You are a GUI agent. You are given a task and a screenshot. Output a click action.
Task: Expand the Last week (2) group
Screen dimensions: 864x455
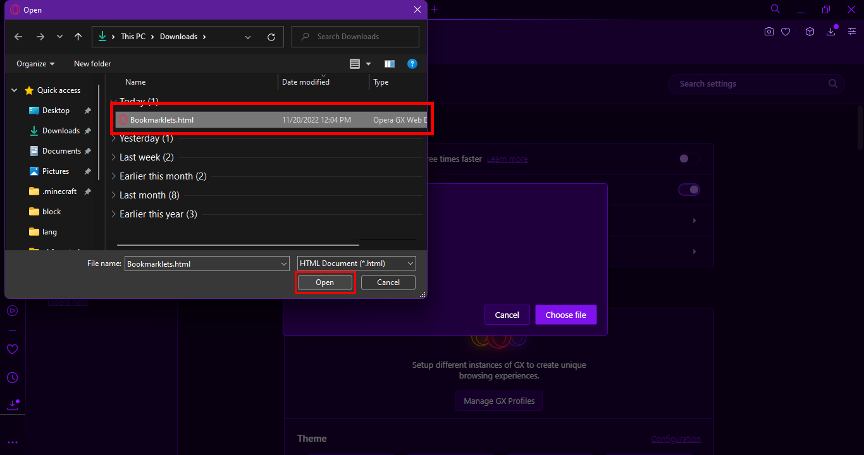(114, 157)
